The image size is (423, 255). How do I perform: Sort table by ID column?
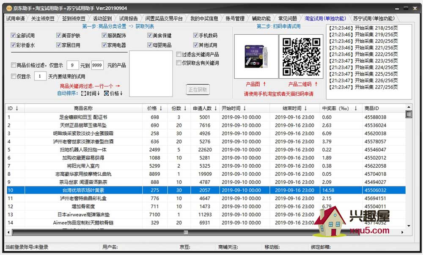point(15,108)
